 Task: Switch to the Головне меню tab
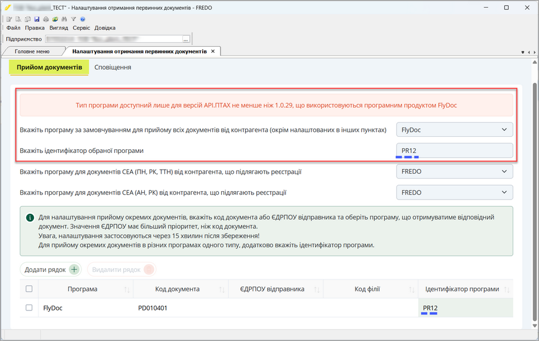coord(32,51)
